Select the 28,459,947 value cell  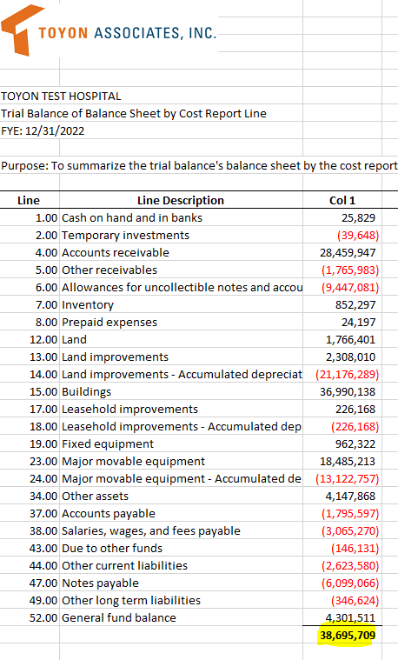click(x=342, y=252)
